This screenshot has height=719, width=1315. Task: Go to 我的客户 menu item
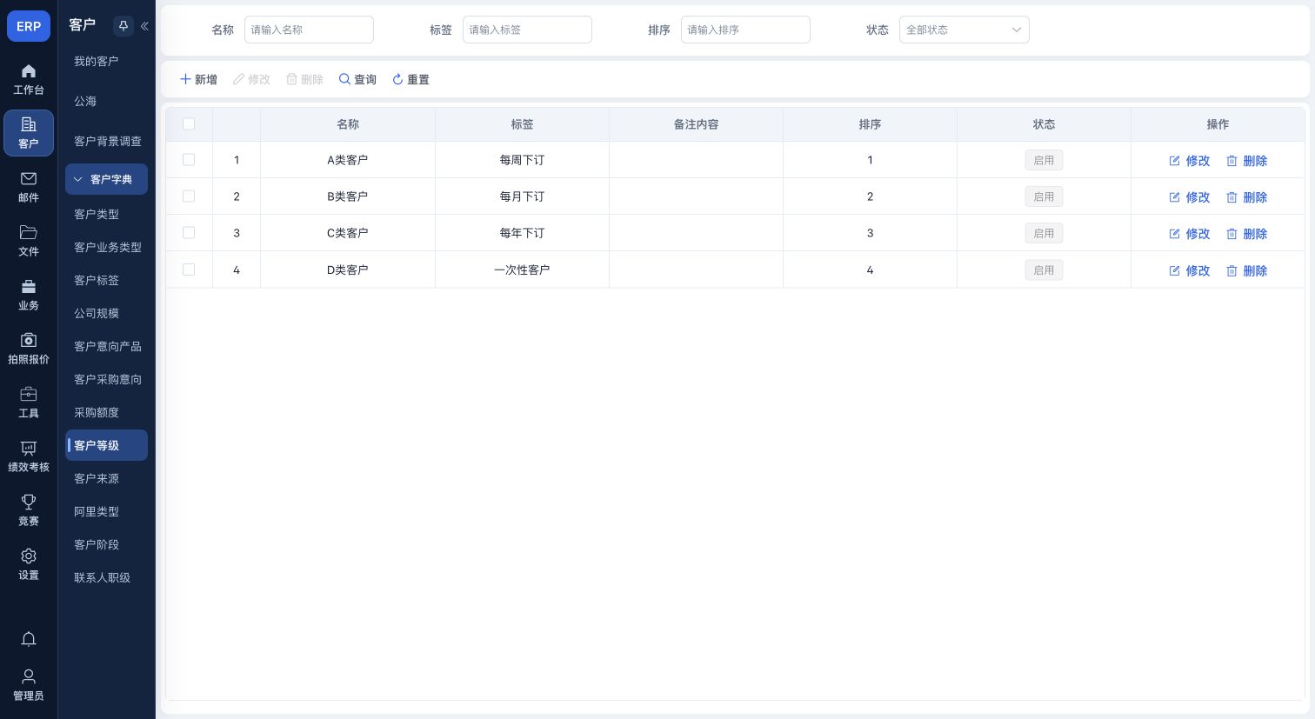pyautogui.click(x=106, y=61)
